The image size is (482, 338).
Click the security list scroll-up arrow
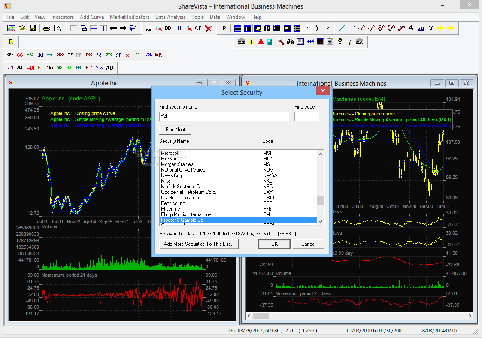pos(320,154)
